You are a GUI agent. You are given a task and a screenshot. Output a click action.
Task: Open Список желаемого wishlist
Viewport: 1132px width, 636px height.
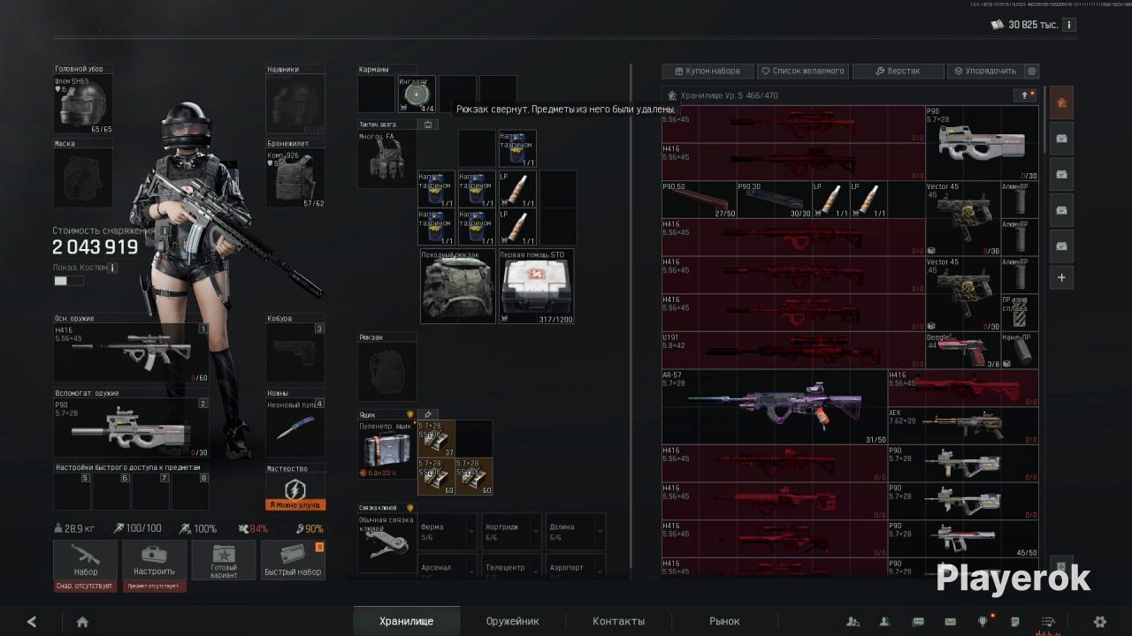click(x=802, y=71)
